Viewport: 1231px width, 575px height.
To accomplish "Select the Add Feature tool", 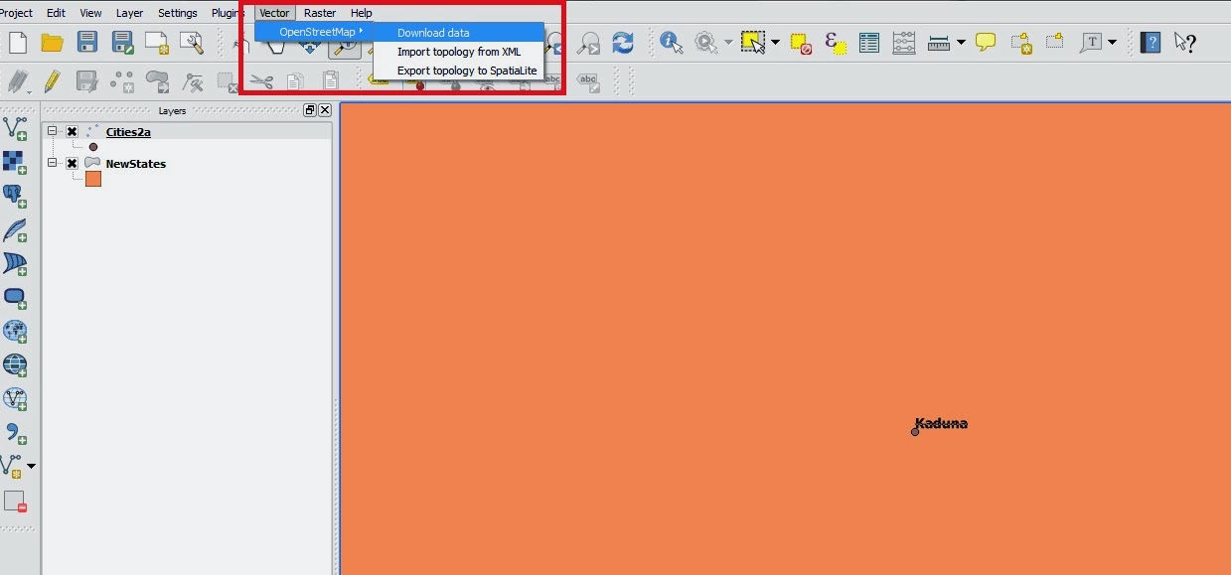I will tap(122, 81).
